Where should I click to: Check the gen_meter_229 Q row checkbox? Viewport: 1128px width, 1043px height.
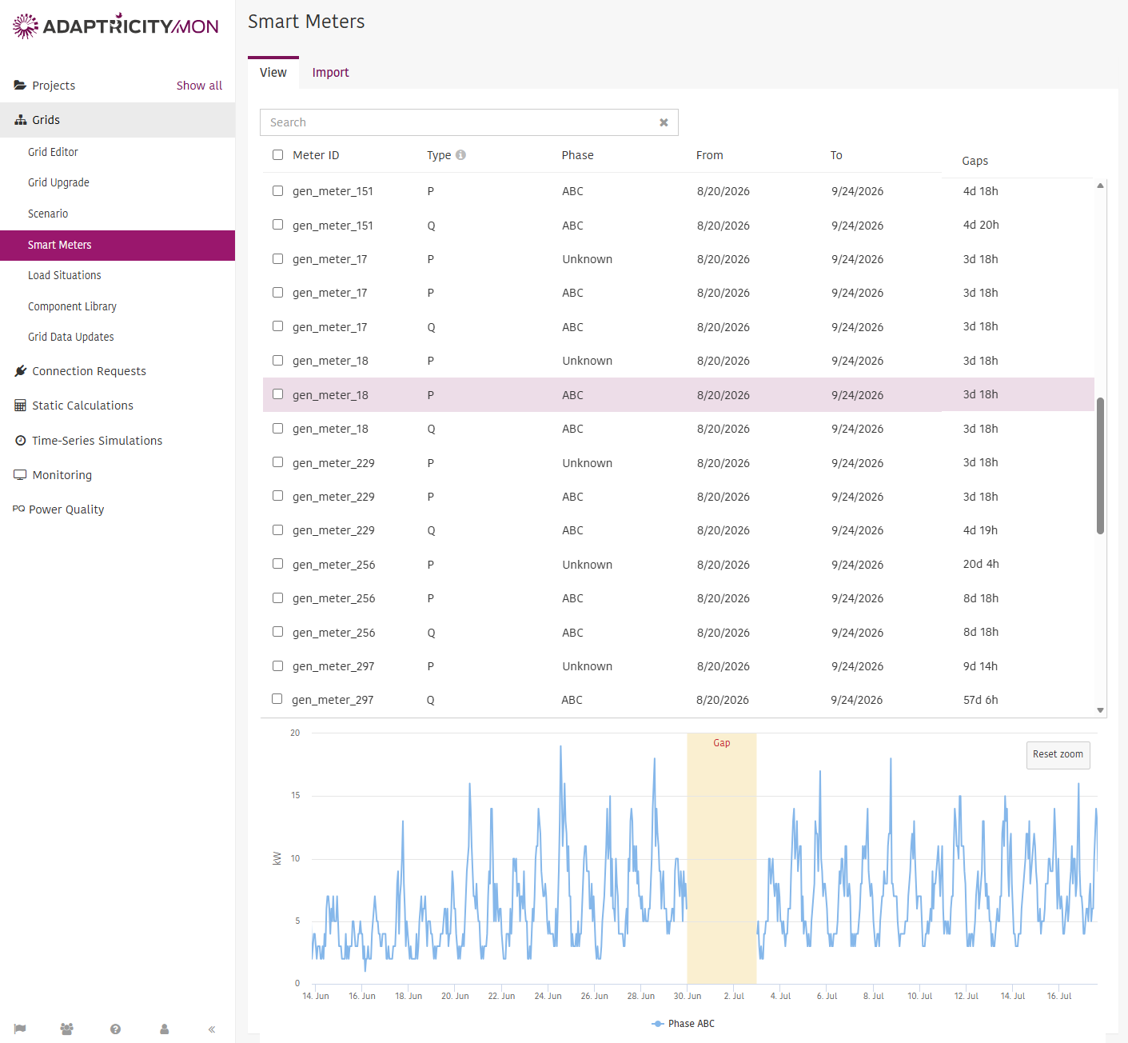tap(277, 530)
